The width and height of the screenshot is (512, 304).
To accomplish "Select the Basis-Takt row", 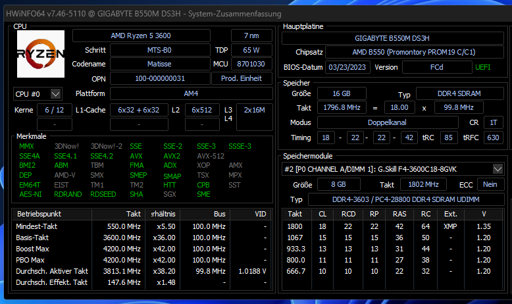I will (x=141, y=238).
